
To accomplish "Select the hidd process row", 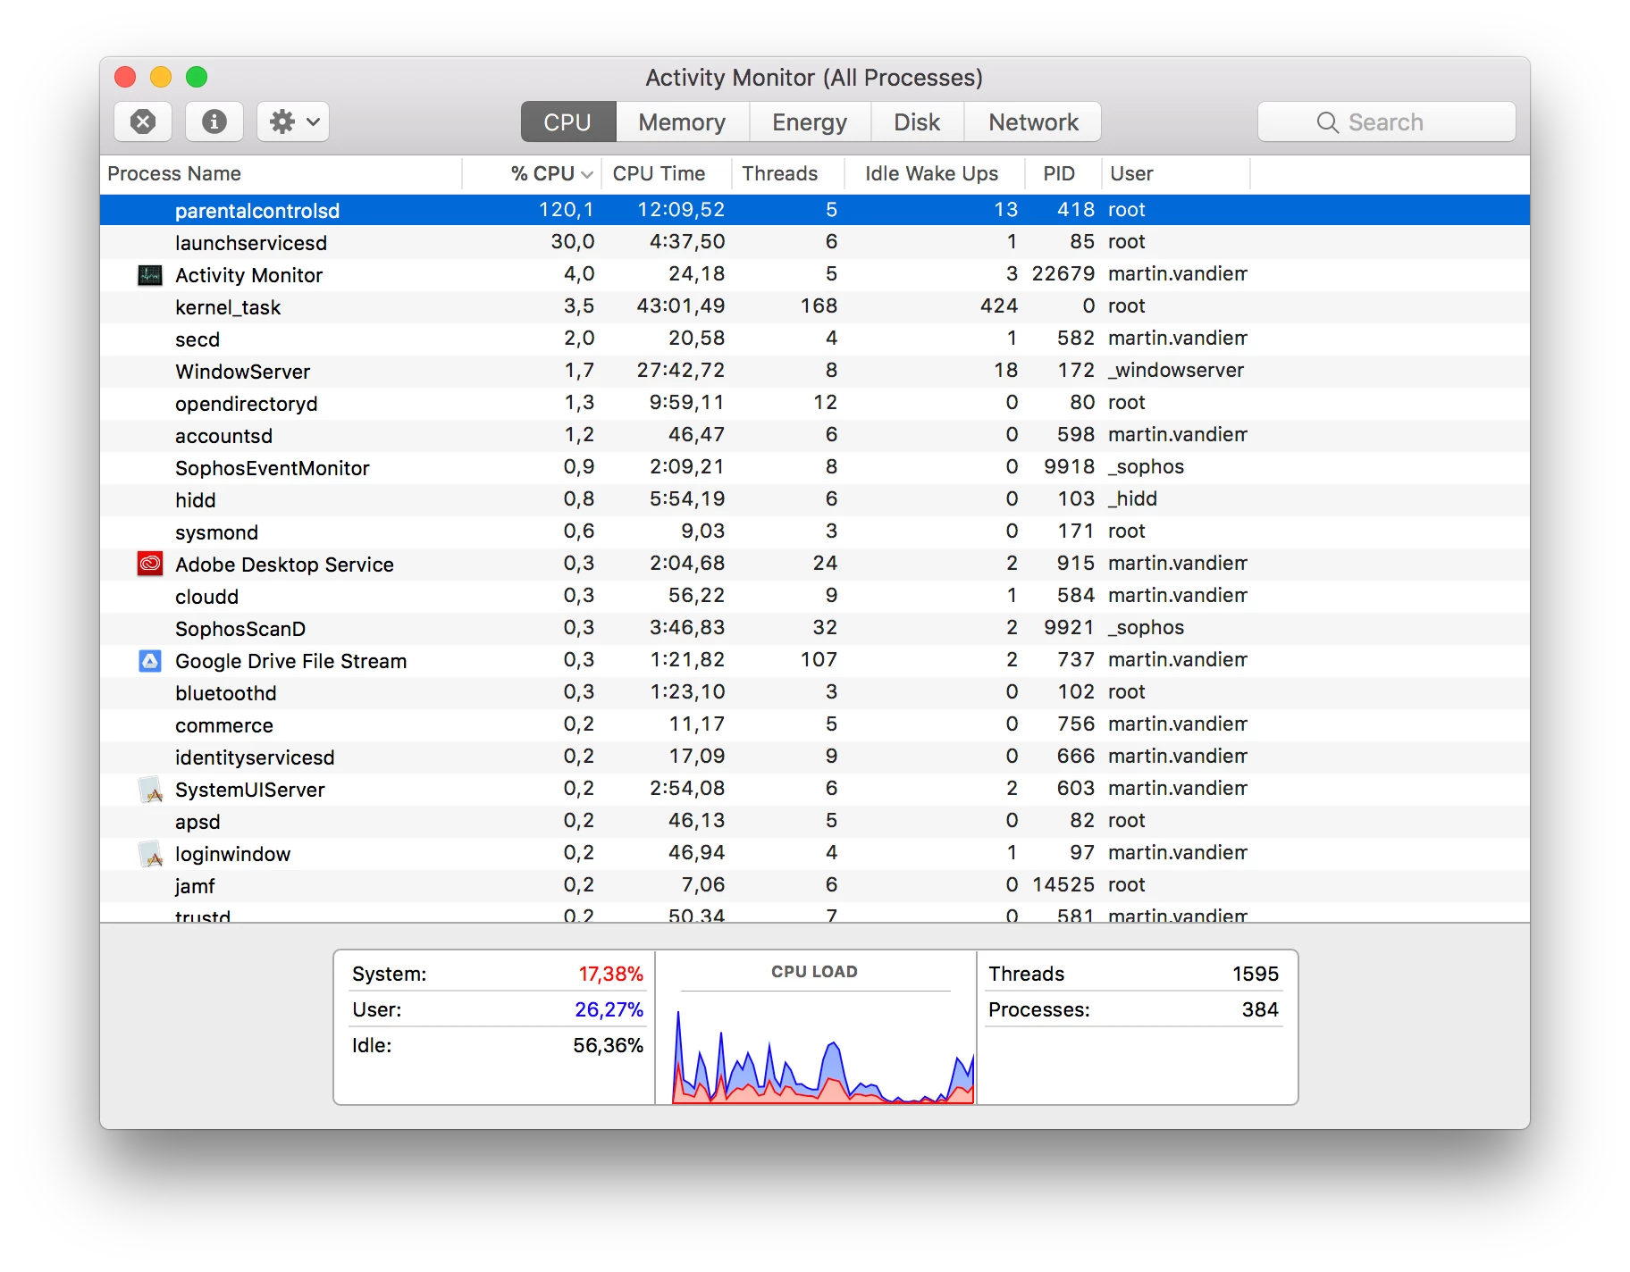I will (815, 499).
